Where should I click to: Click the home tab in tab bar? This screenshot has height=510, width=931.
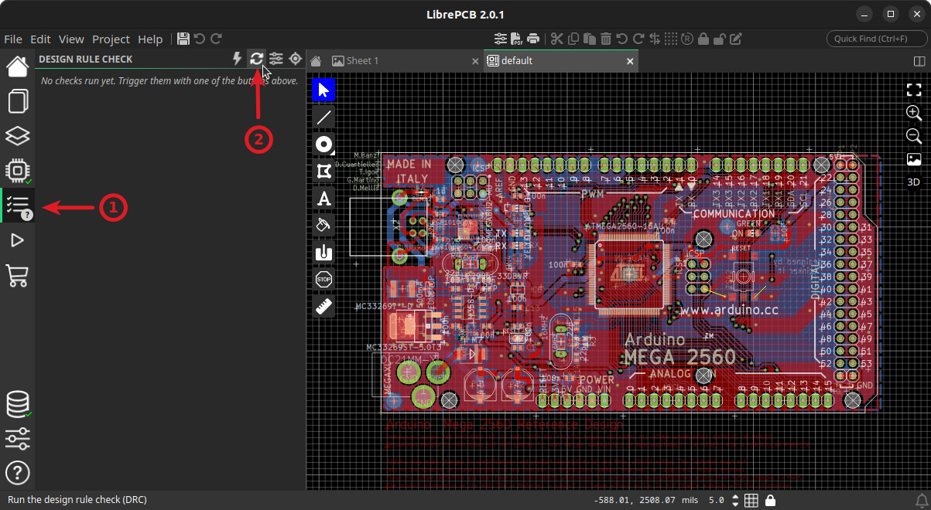click(316, 60)
